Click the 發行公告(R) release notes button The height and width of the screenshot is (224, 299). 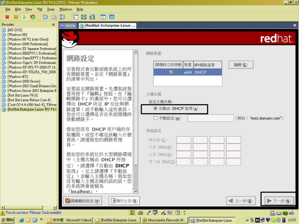pos(124,201)
